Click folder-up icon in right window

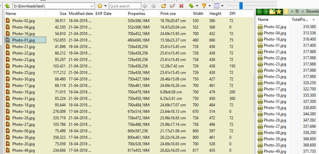(x=272, y=12)
